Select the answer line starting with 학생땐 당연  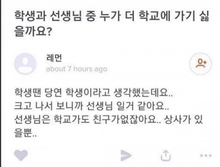click(x=93, y=93)
